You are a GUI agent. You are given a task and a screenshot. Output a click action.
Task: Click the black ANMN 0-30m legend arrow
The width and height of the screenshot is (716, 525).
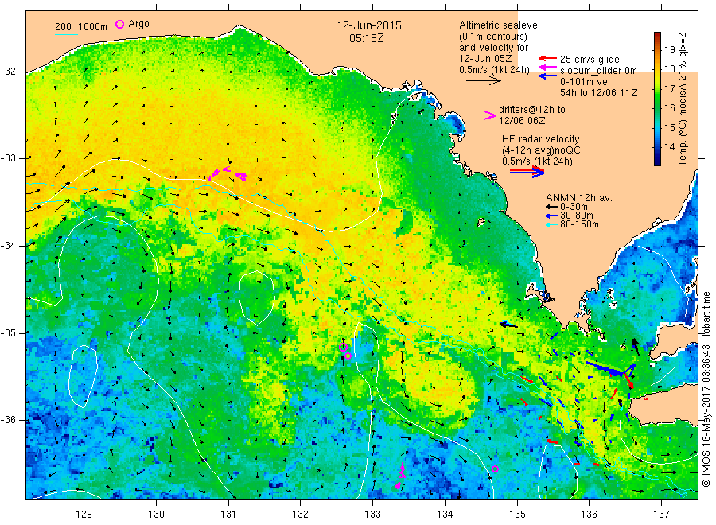point(552,207)
